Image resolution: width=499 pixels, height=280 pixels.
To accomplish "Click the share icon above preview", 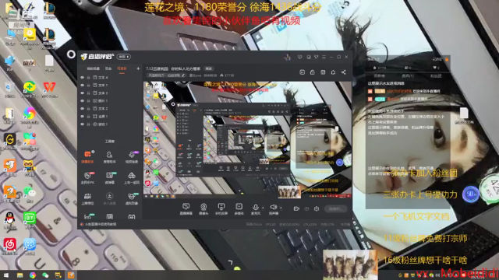I will pos(344,72).
